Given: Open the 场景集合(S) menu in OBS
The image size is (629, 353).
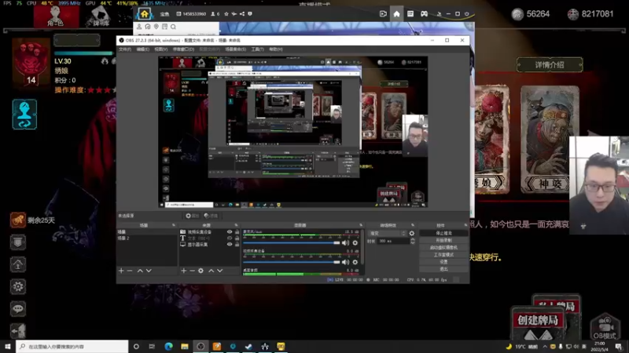Looking at the screenshot, I should [x=235, y=49].
